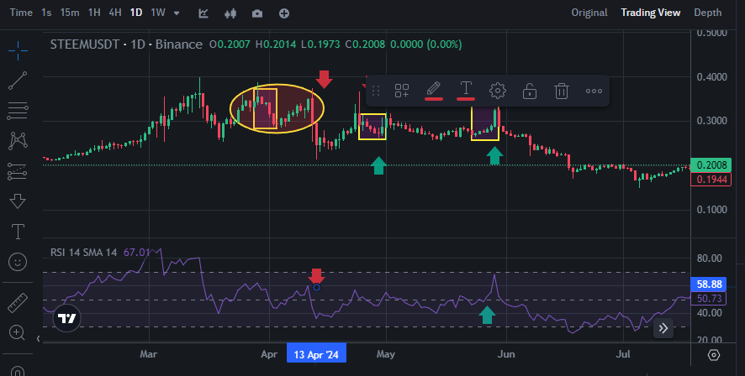Switch interval to 15m
The height and width of the screenshot is (376, 745).
pyautogui.click(x=70, y=13)
